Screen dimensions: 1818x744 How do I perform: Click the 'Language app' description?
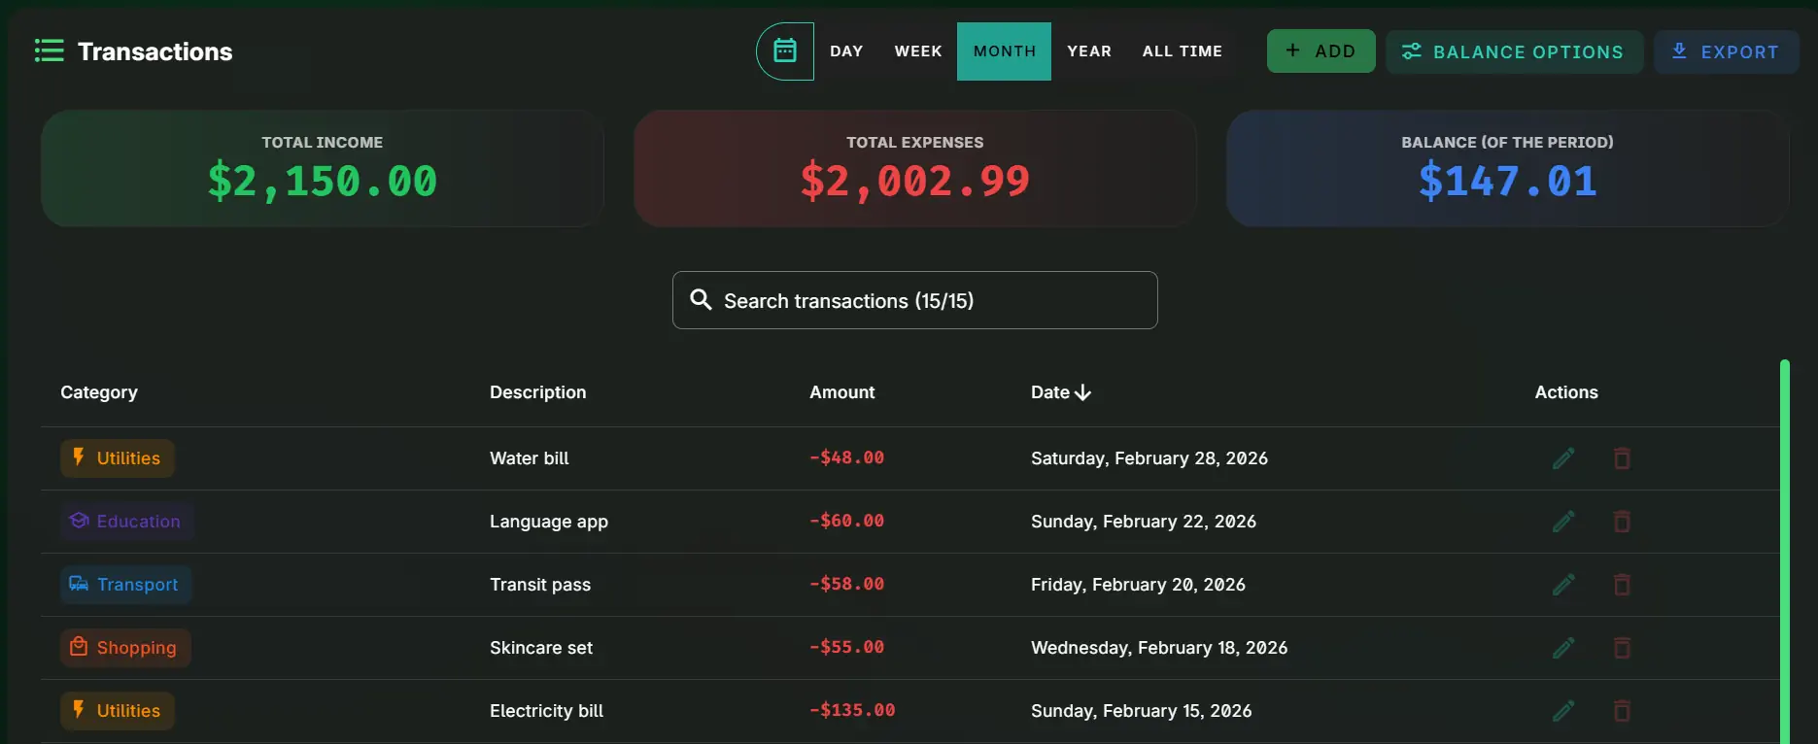click(x=549, y=522)
